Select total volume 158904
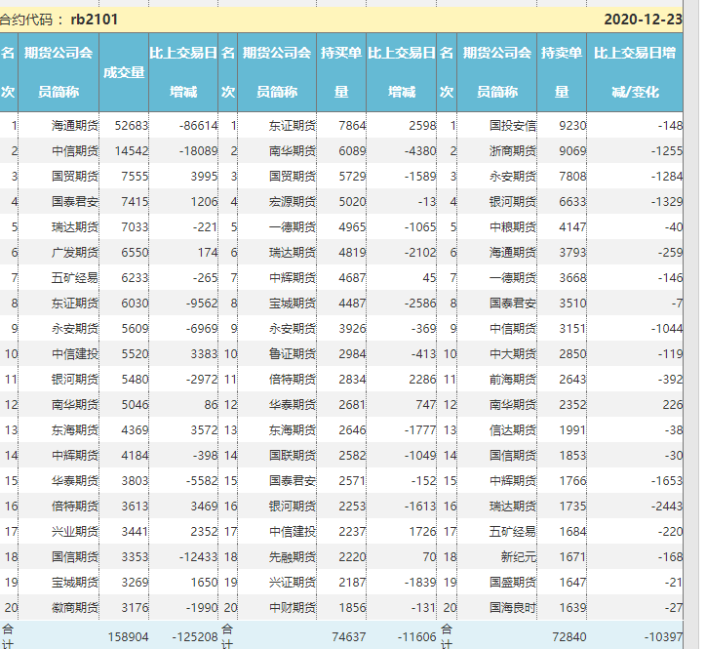The height and width of the screenshot is (649, 706). (128, 637)
